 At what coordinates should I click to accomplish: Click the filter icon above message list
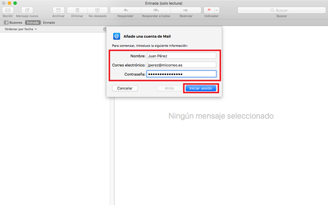(x=105, y=29)
